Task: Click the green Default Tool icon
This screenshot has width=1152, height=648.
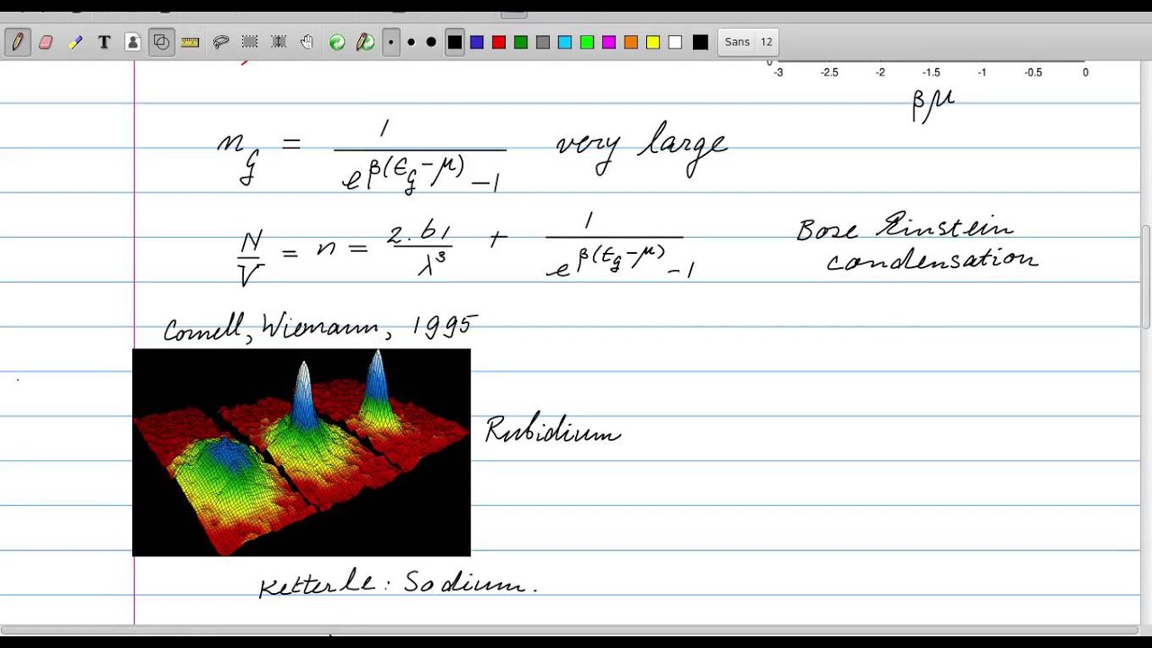Action: [337, 42]
